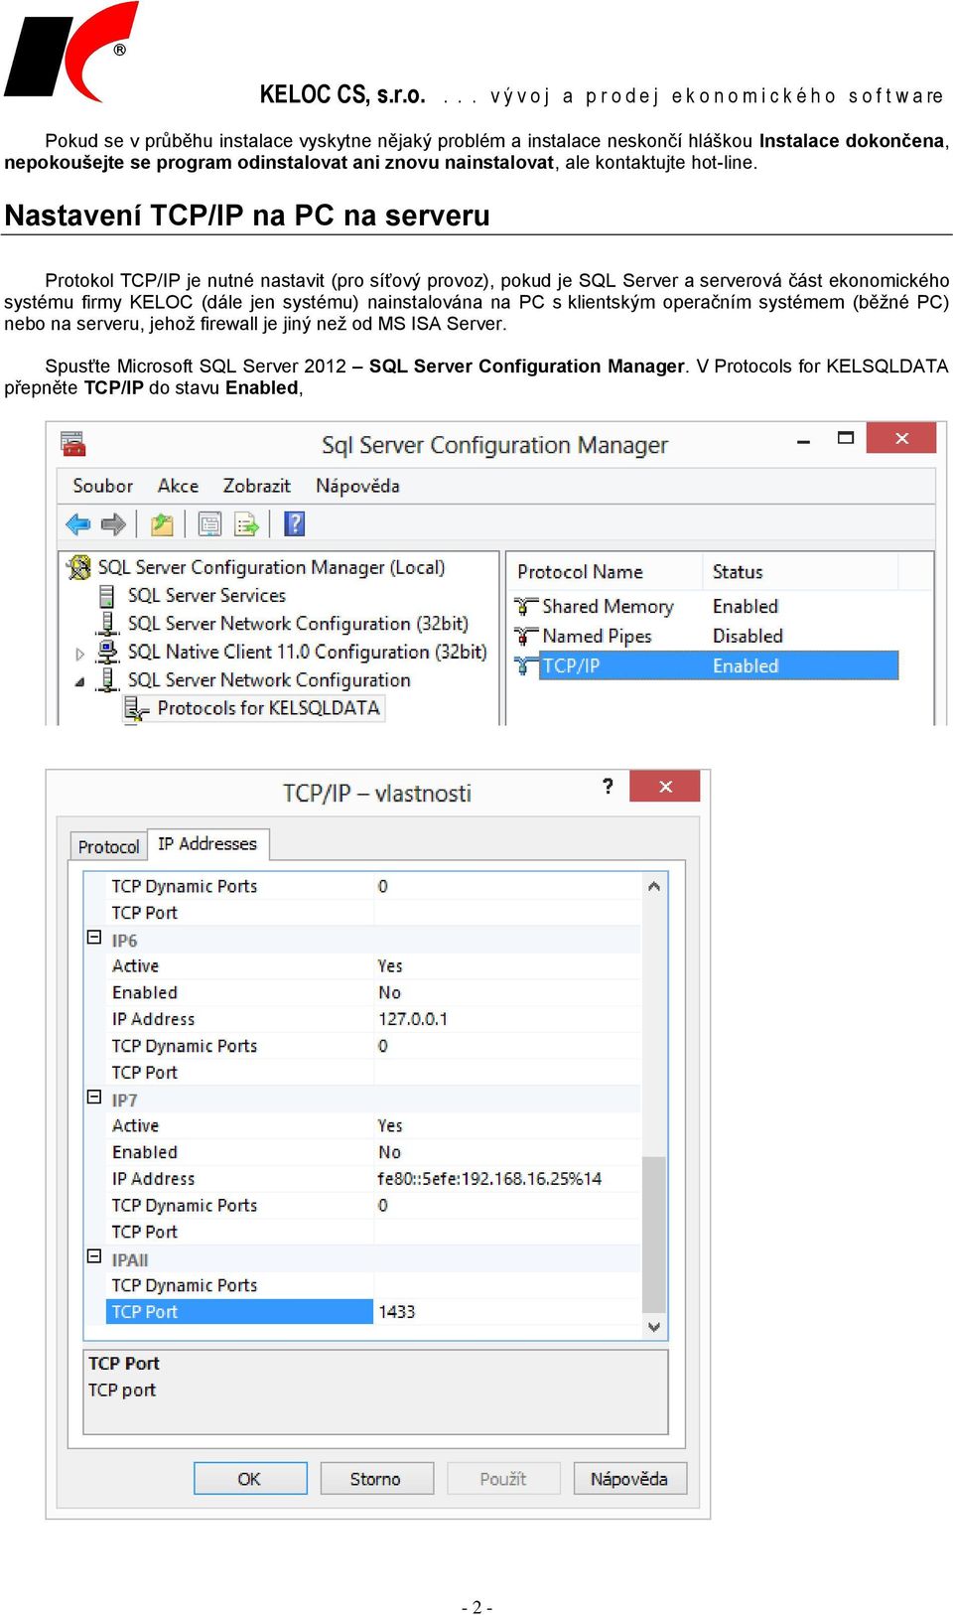Select the TCP/IP protocol row
This screenshot has width=953, height=1615.
(705, 665)
